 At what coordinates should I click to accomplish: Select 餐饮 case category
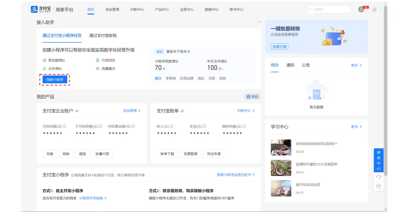(x=158, y=78)
